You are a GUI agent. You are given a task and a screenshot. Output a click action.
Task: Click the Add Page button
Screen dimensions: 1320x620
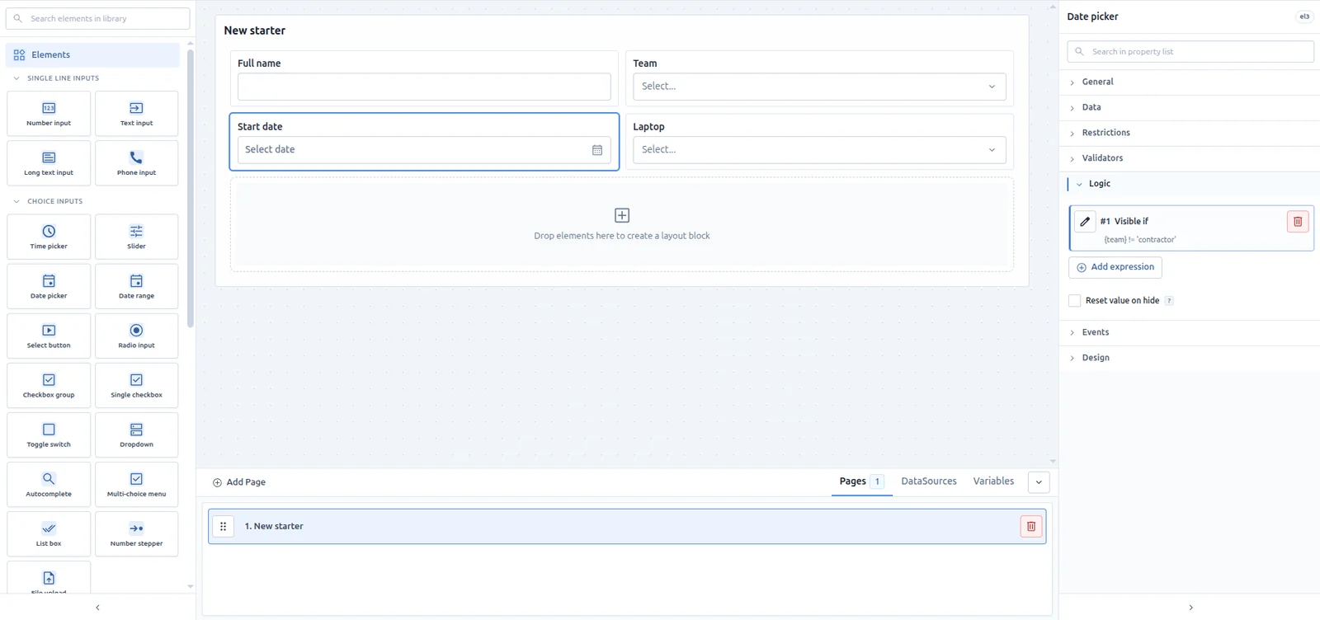pyautogui.click(x=239, y=482)
